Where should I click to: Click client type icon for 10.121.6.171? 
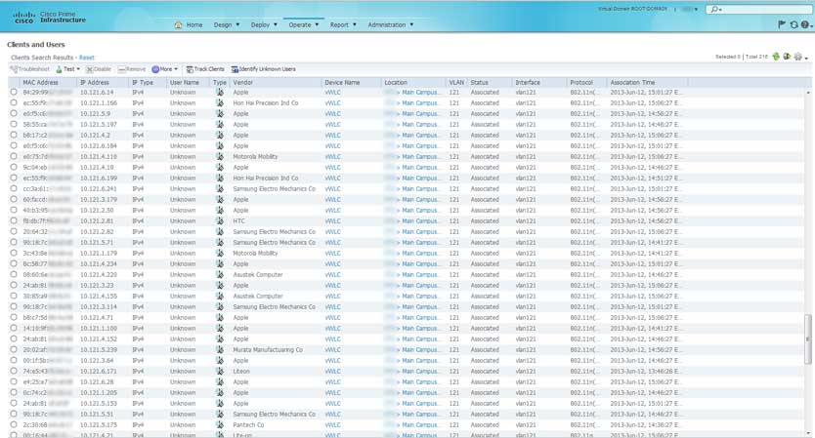pyautogui.click(x=220, y=371)
